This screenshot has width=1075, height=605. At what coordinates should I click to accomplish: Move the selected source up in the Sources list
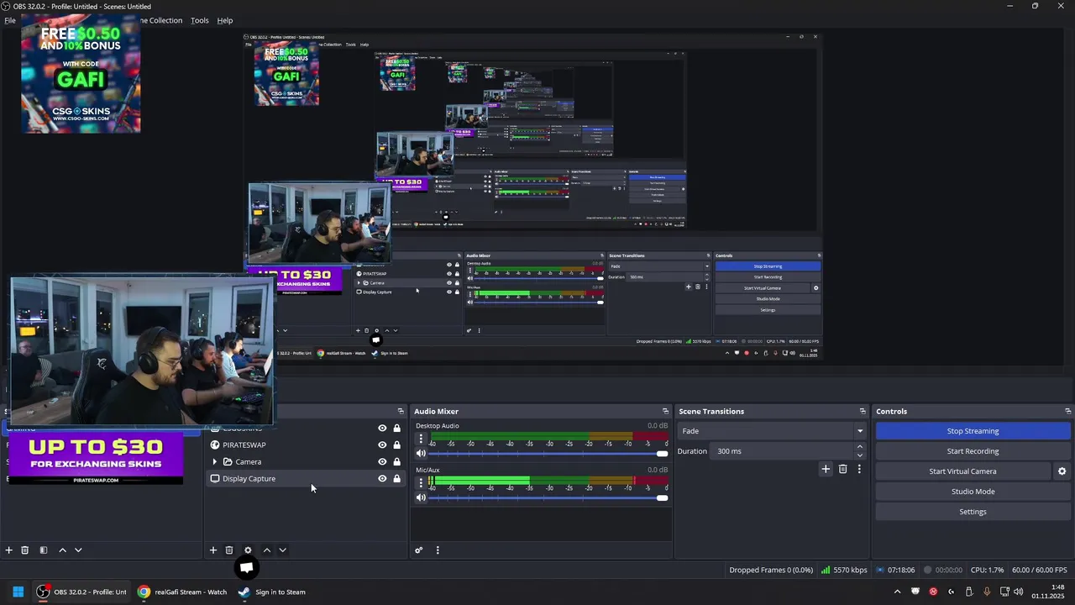[267, 550]
